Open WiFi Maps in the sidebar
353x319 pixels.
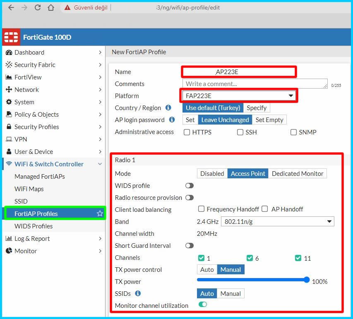point(29,189)
